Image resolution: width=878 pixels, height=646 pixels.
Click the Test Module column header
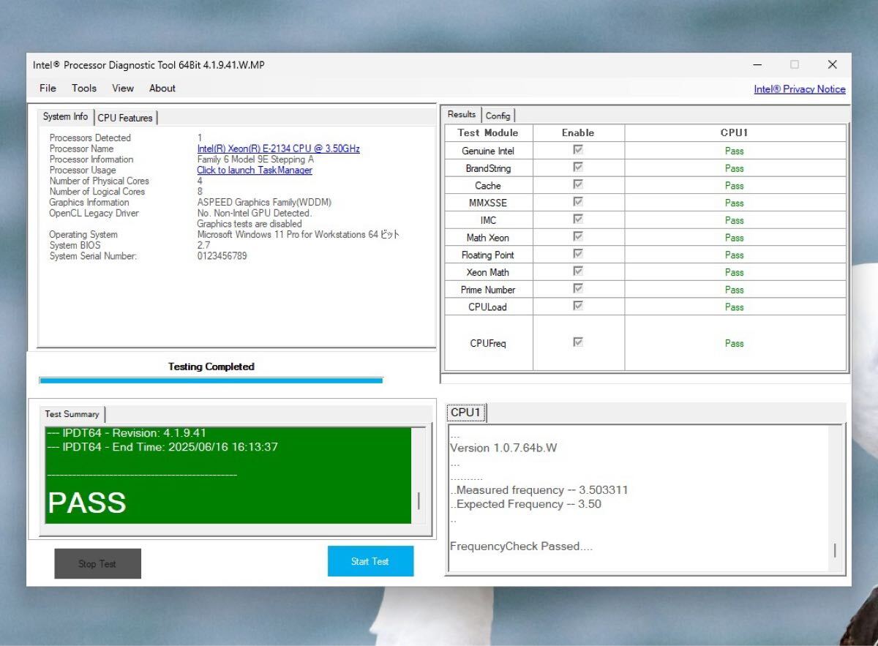pyautogui.click(x=488, y=133)
